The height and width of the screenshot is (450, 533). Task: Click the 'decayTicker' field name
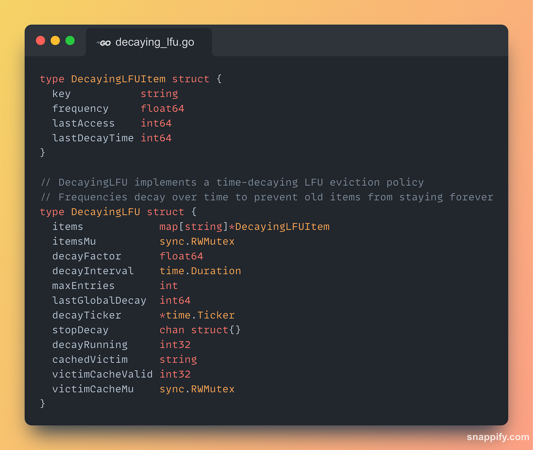pos(87,315)
